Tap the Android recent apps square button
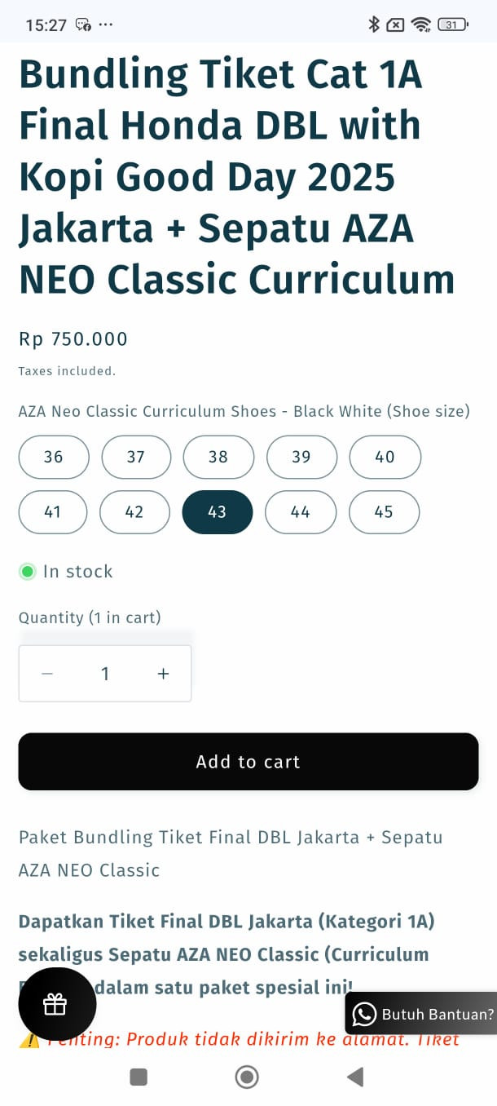The width and height of the screenshot is (497, 1106). pyautogui.click(x=139, y=1077)
